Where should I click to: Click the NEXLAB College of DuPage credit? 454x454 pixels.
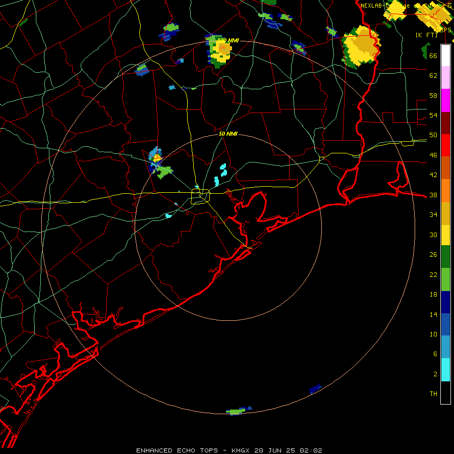[x=406, y=6]
